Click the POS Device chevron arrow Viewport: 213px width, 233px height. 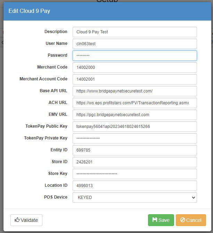tap(193, 198)
